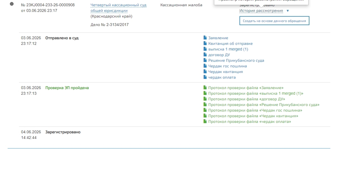
Task: Click the file icon beside Квитанция об отправке
Action: (205, 43)
